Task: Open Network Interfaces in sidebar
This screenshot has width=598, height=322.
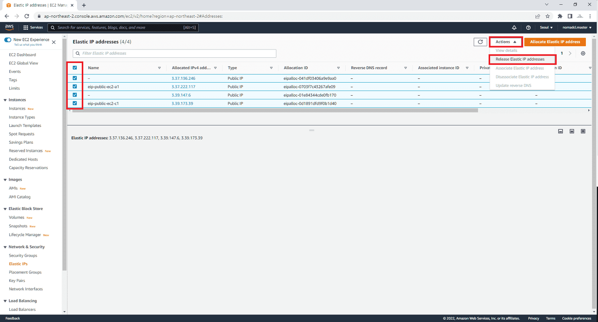Action: 26,289
